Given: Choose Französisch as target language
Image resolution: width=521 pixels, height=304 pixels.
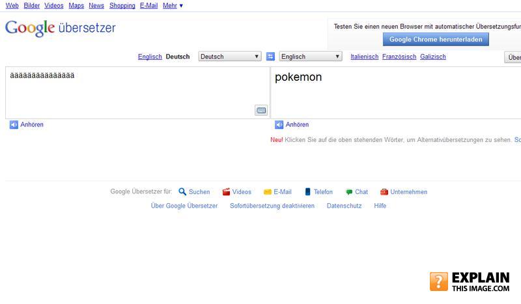Looking at the screenshot, I should (x=399, y=57).
